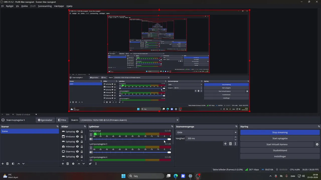Open the Scenesamling menu
The image size is (321, 180).
coord(45,6)
